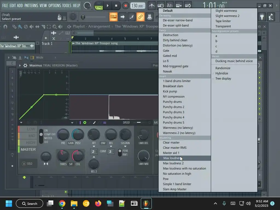This screenshot has height=210, width=280.
Task: Click the THRES knob
Action: tap(63, 156)
